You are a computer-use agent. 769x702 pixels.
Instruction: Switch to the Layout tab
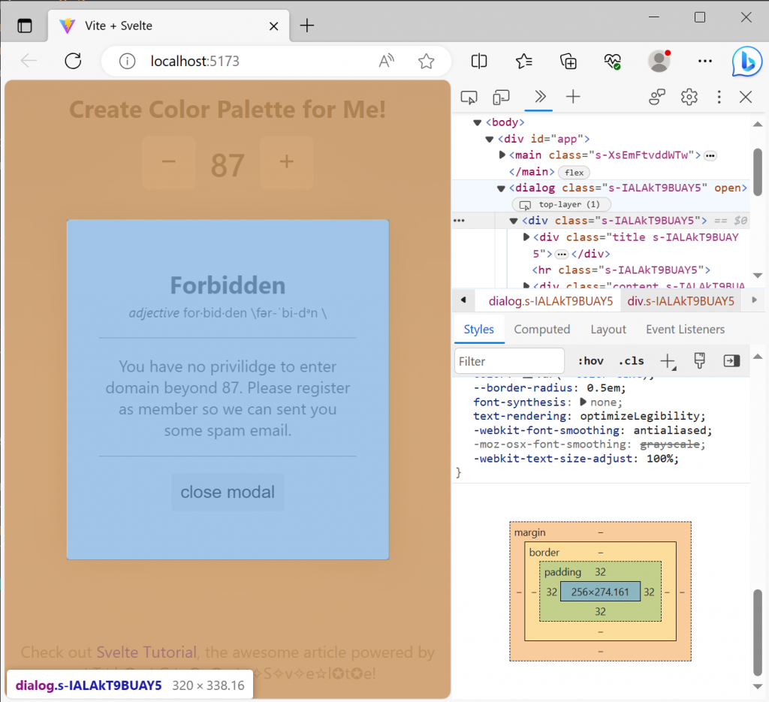tap(608, 330)
